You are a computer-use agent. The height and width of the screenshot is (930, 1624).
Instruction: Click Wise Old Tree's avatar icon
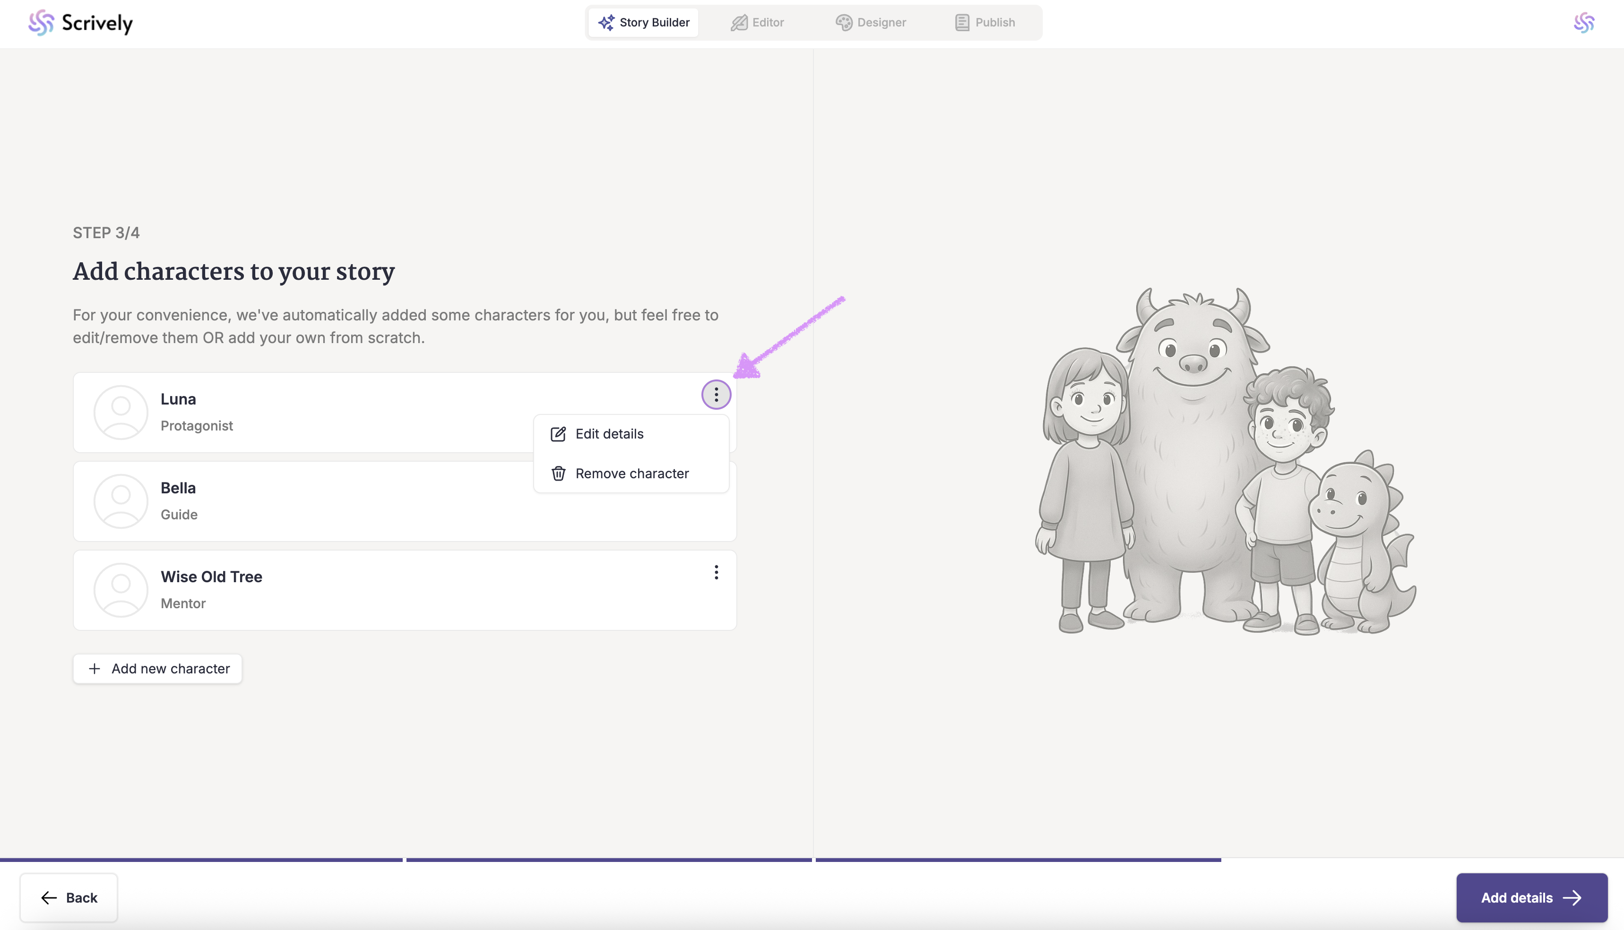tap(121, 590)
